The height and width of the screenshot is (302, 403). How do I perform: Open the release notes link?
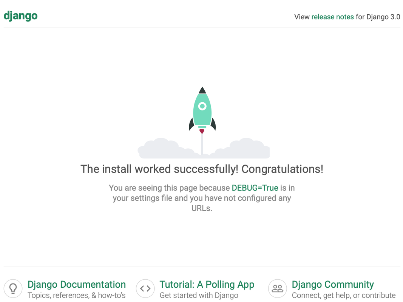(x=333, y=17)
